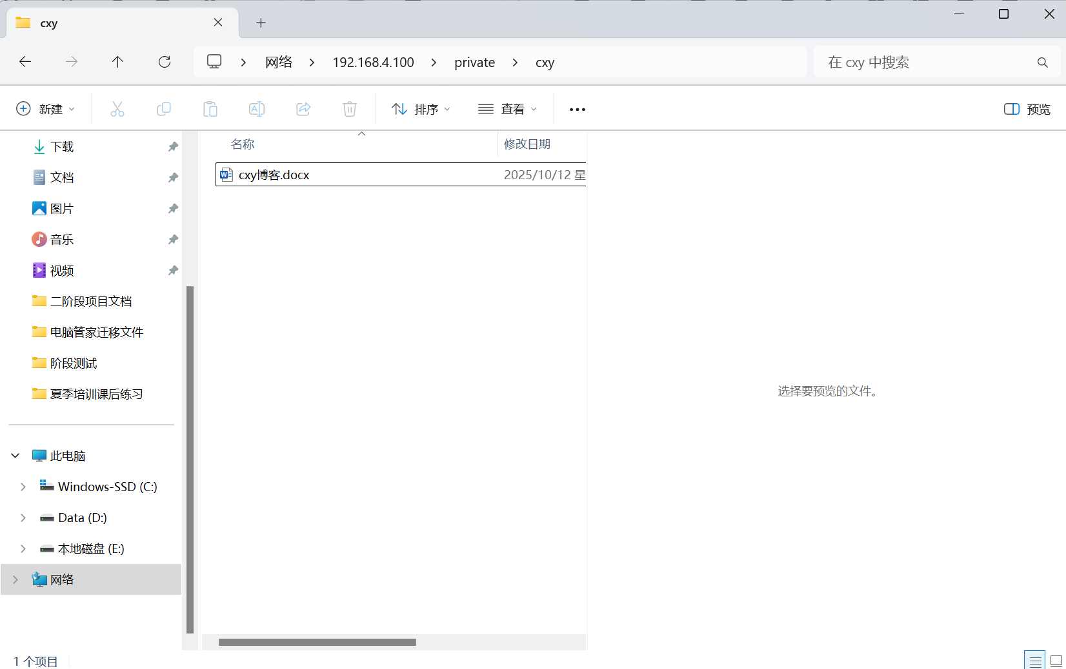Click the Share icon
1066x669 pixels.
303,108
